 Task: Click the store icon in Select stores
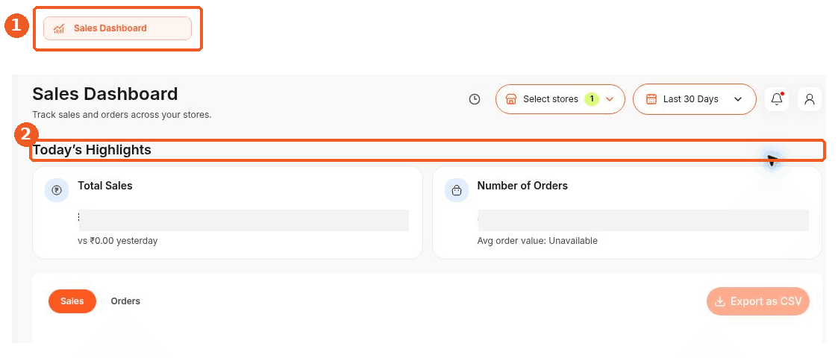pos(511,99)
